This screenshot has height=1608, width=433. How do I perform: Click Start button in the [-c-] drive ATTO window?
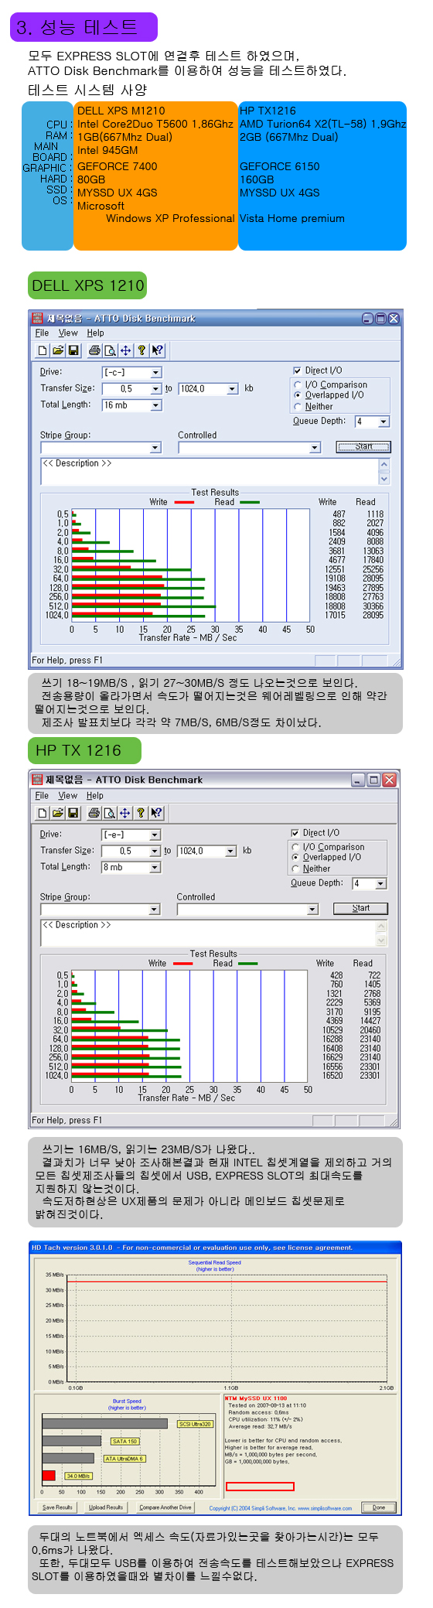click(x=363, y=447)
